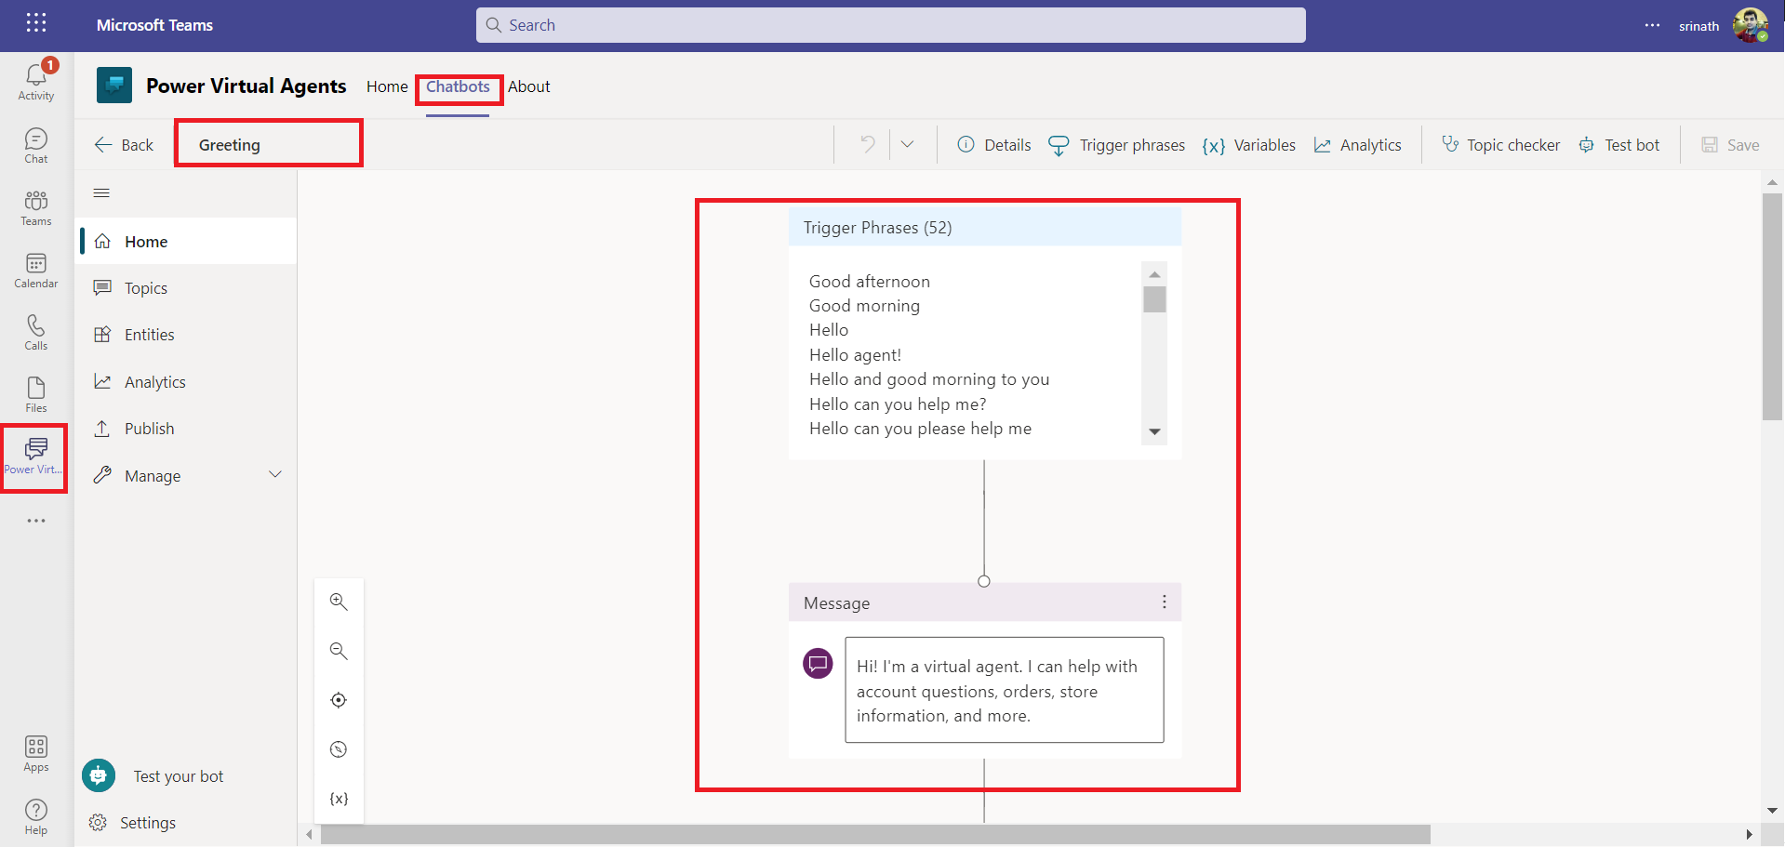The width and height of the screenshot is (1785, 847).
Task: Switch to the Chatbots tab
Action: point(458,87)
